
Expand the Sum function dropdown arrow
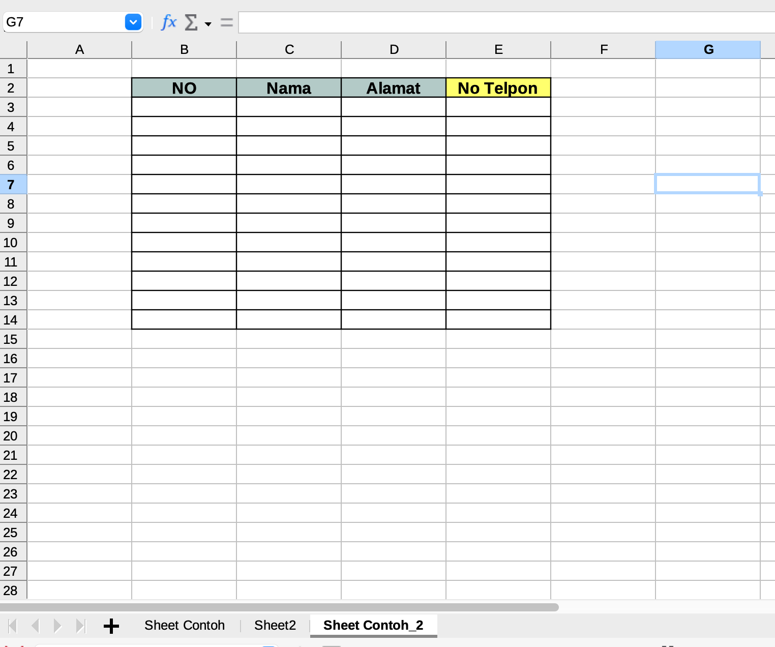click(208, 24)
